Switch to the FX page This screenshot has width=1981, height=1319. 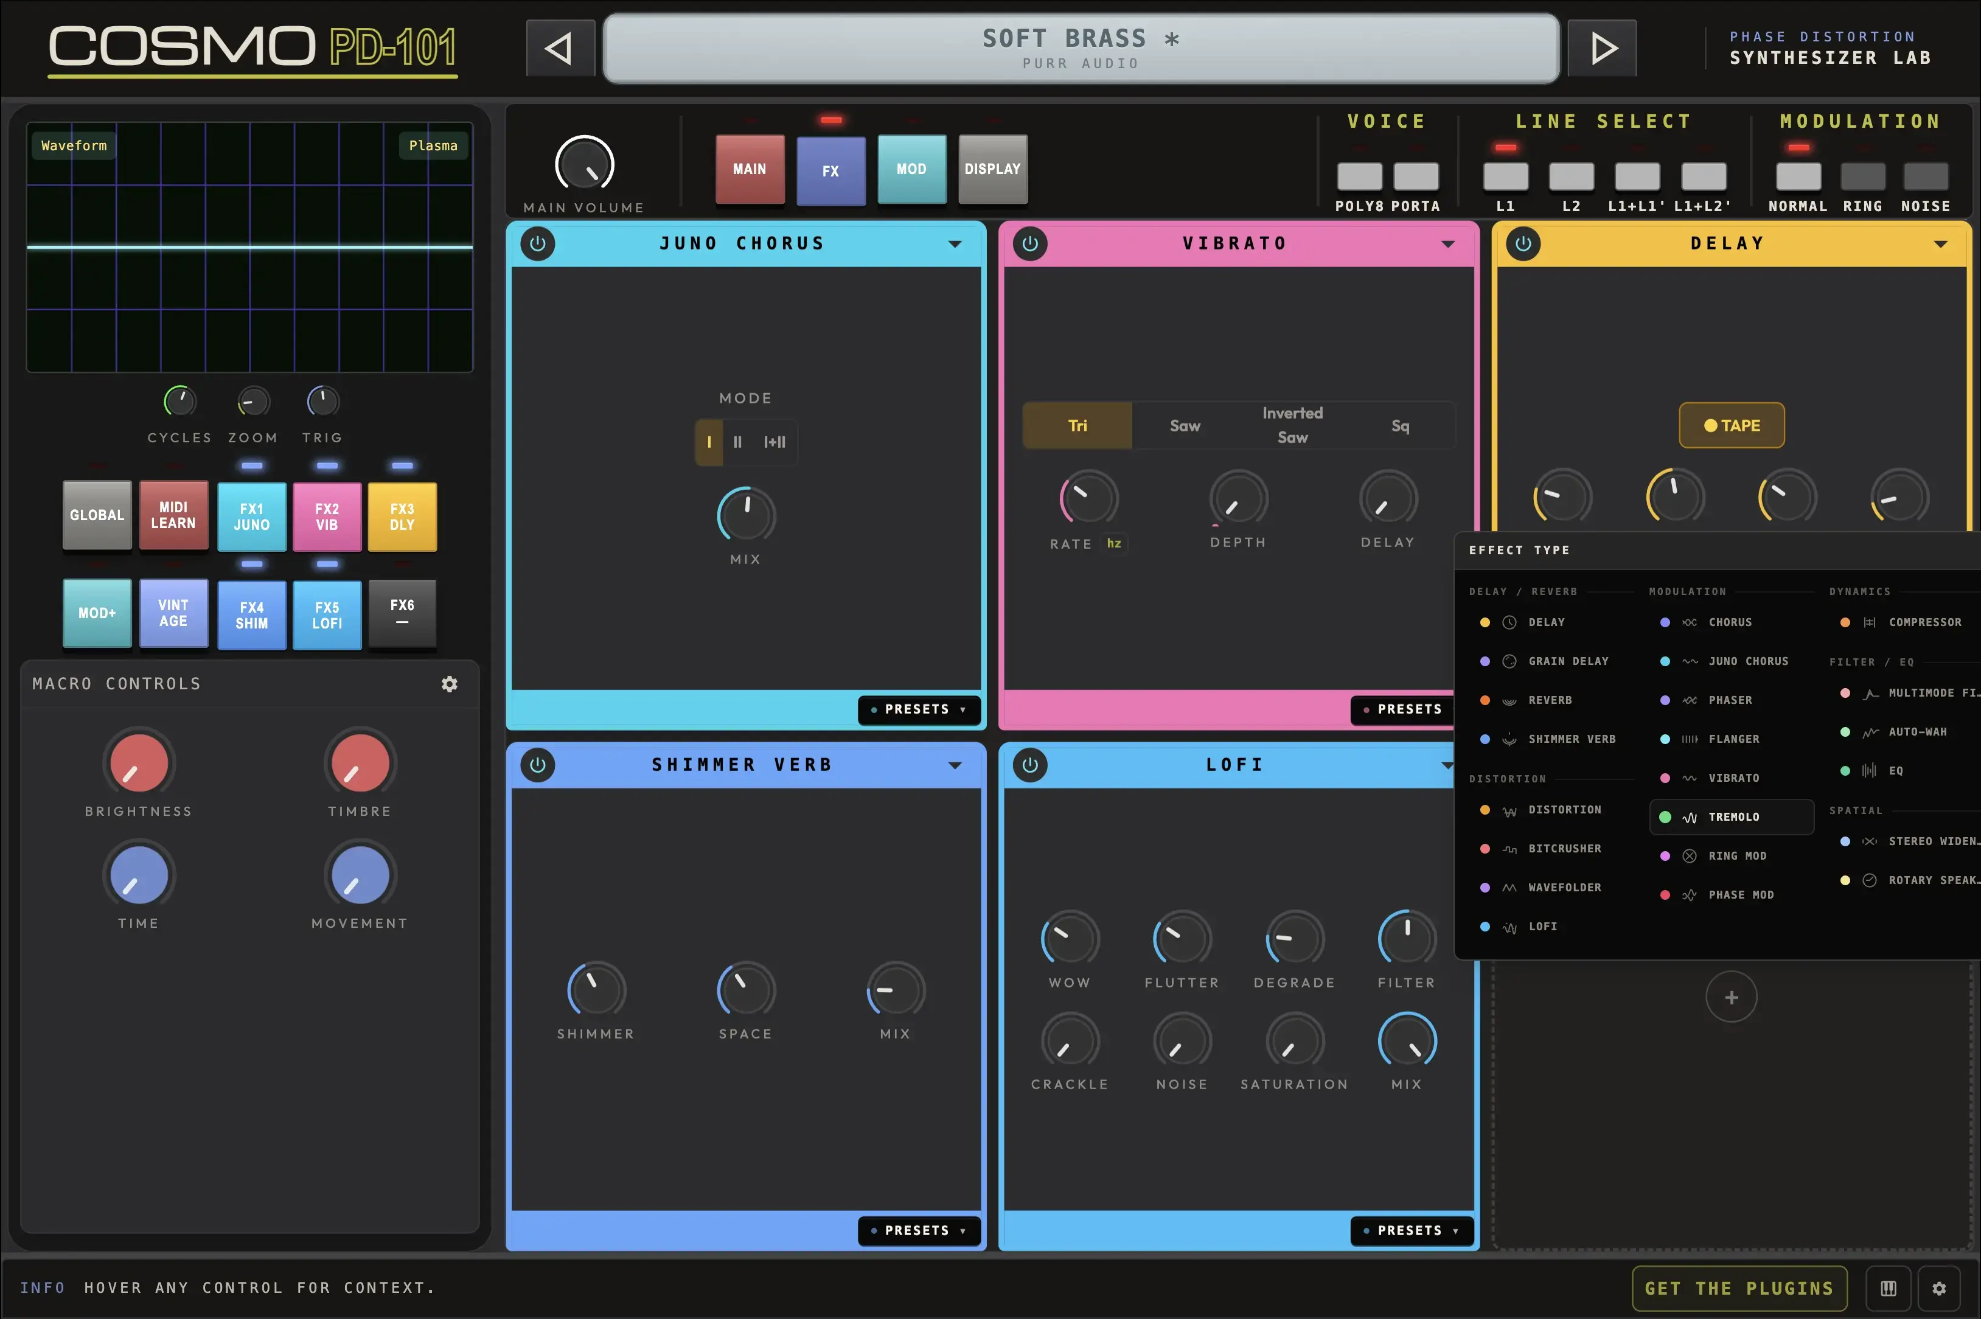coord(831,171)
